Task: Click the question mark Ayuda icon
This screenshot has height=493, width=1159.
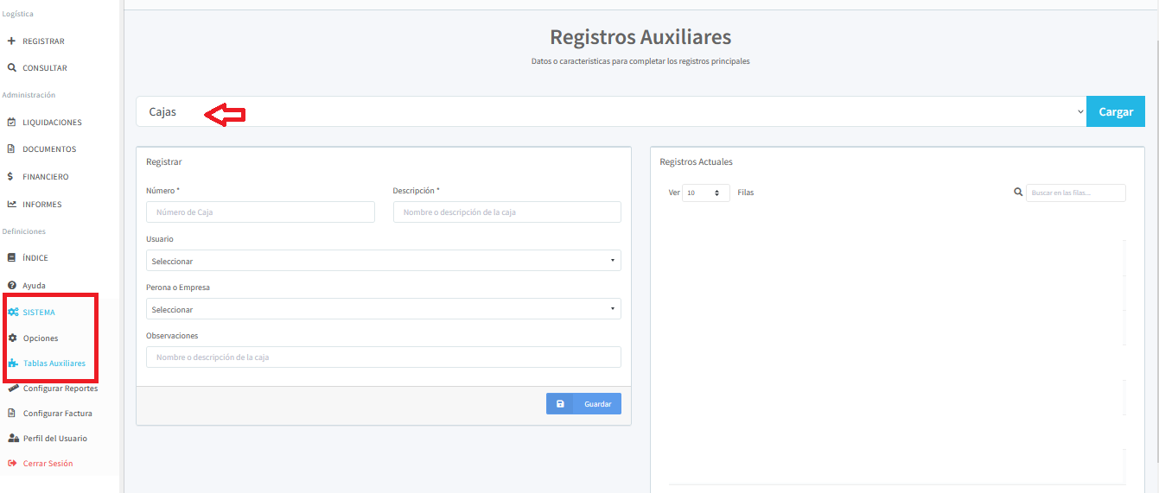Action: coord(12,285)
